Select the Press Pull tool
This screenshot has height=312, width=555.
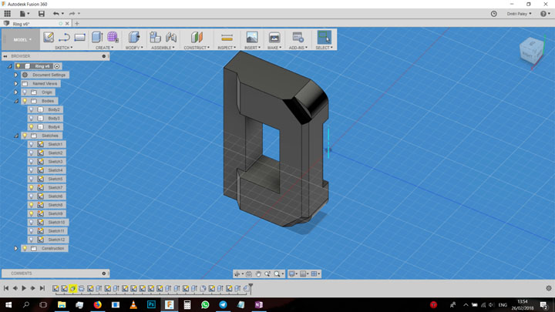(x=134, y=37)
